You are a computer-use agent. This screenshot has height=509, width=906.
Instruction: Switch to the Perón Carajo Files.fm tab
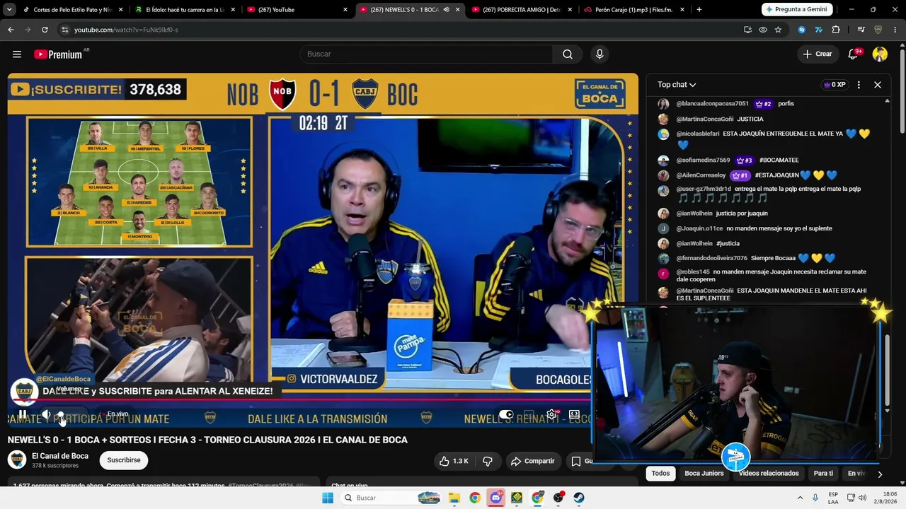tap(633, 10)
